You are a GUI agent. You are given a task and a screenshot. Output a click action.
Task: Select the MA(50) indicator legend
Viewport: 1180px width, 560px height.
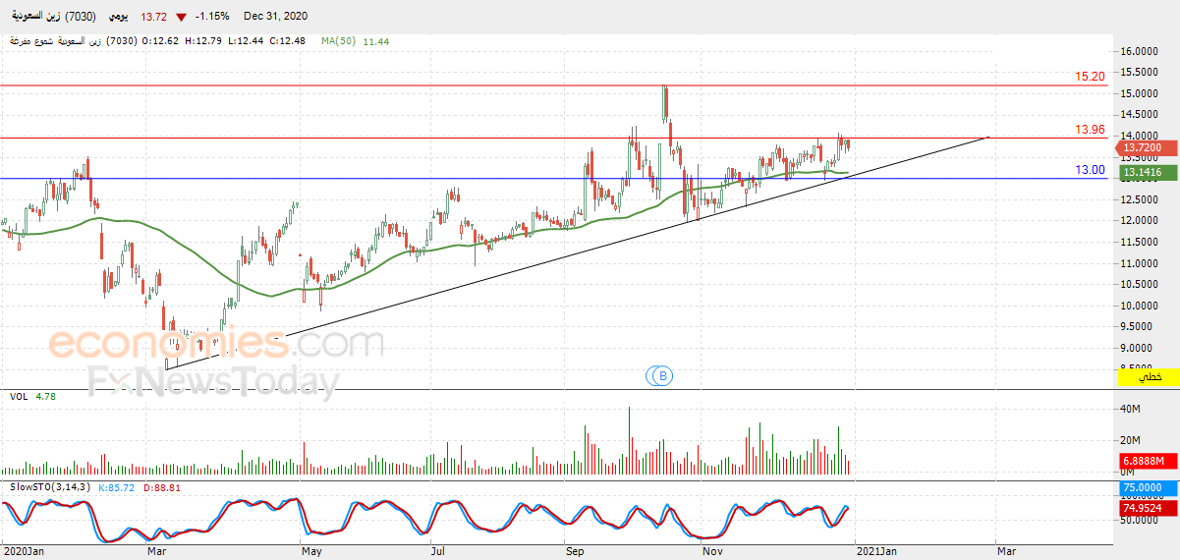tap(355, 42)
